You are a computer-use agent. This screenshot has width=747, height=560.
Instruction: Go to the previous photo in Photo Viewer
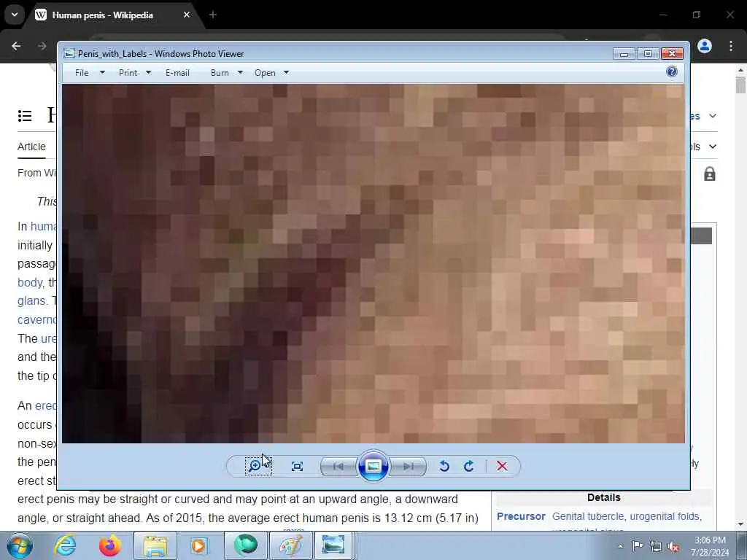pos(338,466)
